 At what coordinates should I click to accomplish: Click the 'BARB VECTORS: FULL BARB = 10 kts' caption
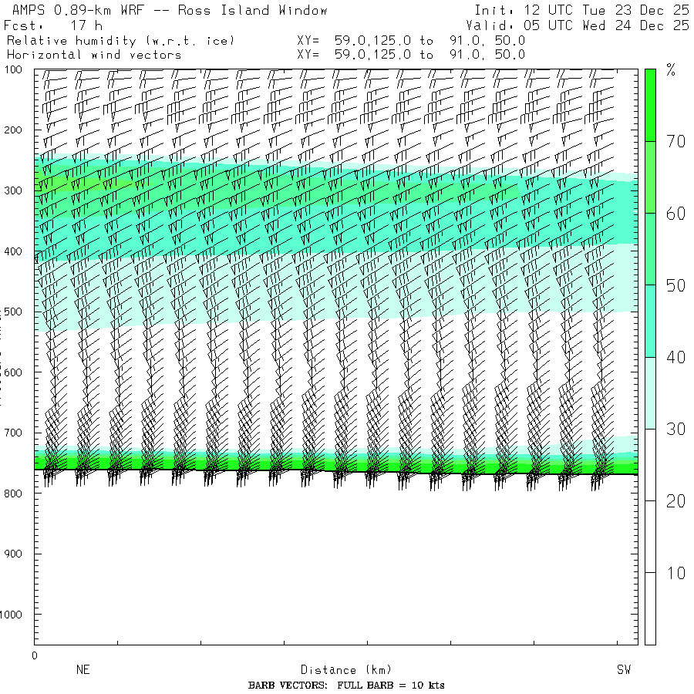tap(346, 686)
